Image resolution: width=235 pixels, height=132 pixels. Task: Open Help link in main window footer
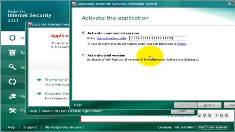pyautogui.click(x=11, y=127)
